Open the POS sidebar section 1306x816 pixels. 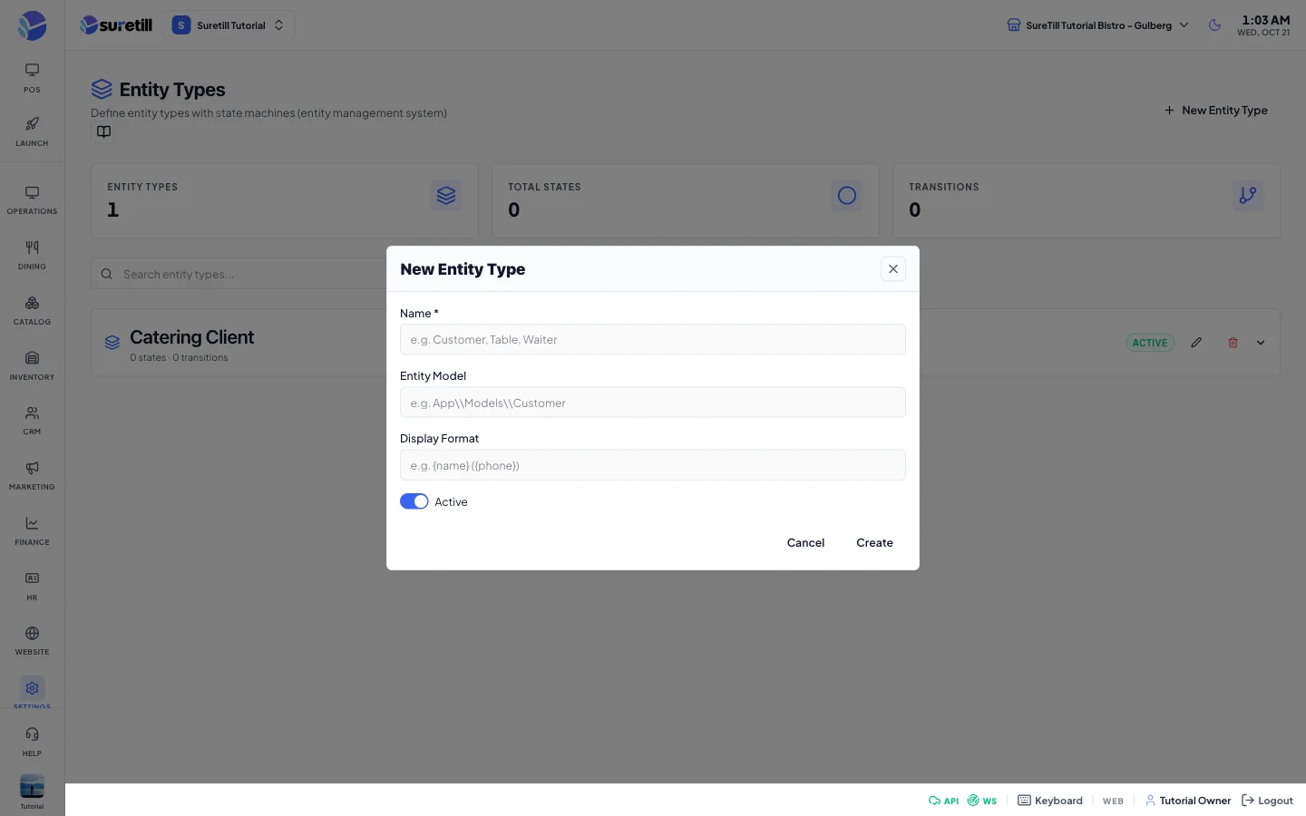(32, 78)
